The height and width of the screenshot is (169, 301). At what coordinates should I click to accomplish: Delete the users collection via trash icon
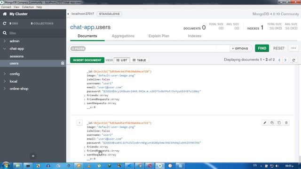[63, 63]
